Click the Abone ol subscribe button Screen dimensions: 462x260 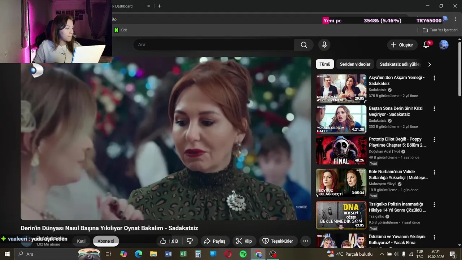(106, 241)
